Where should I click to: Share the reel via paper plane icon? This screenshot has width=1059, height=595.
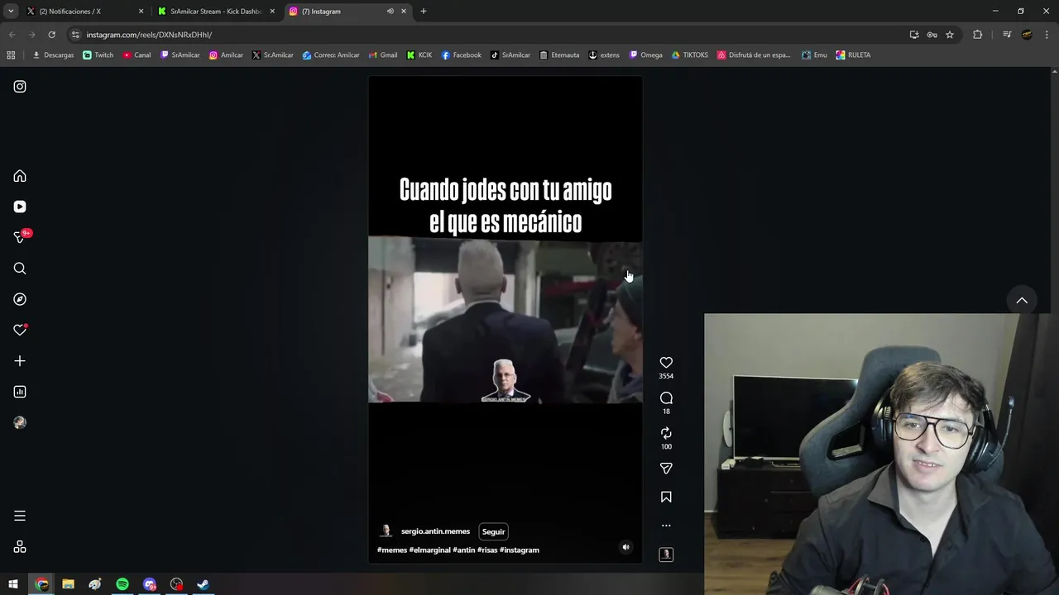[x=666, y=469]
